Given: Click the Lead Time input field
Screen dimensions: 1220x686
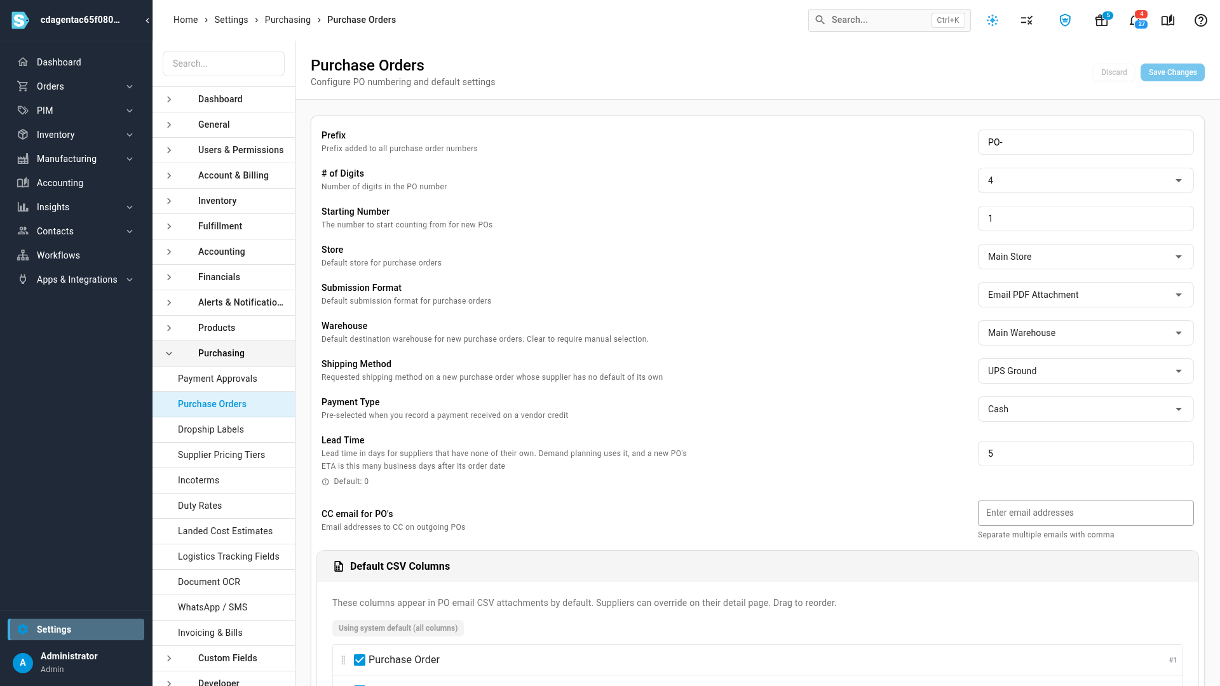Looking at the screenshot, I should coord(1085,454).
